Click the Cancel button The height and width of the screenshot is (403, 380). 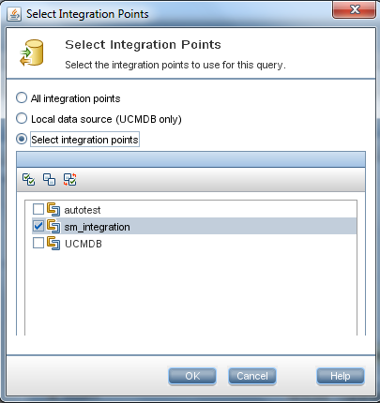coord(252,376)
